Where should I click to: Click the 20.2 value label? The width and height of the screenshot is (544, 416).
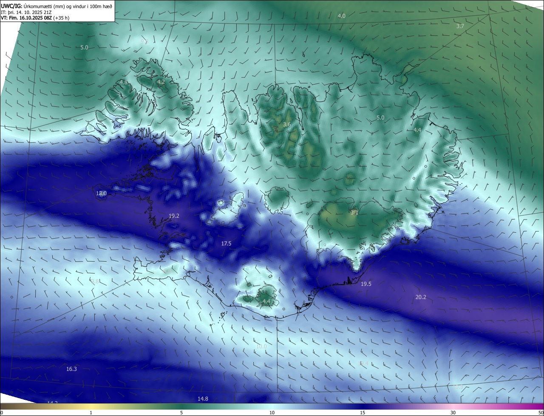[420, 297]
